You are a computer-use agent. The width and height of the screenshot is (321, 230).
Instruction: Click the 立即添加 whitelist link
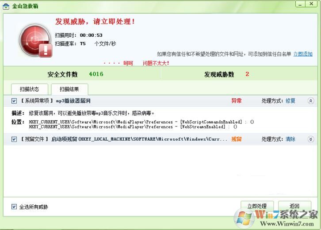(x=303, y=54)
